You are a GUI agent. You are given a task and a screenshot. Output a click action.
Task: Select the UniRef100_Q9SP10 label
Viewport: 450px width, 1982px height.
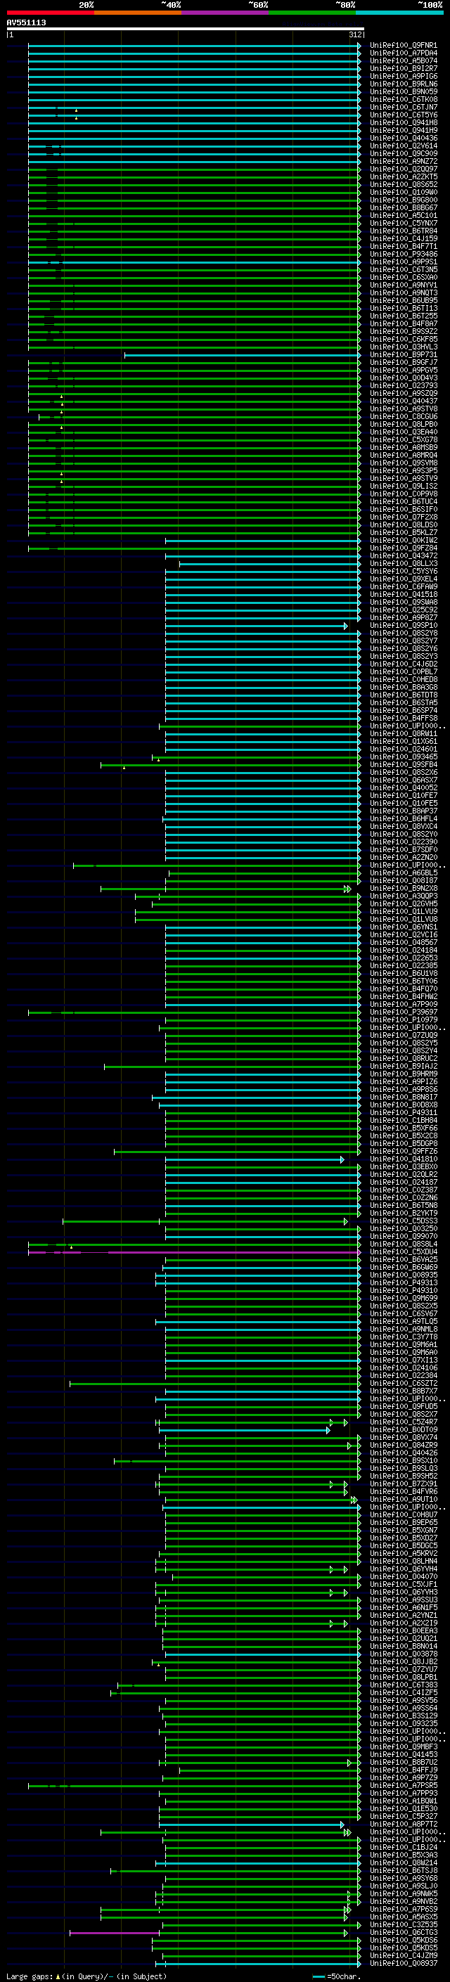pos(404,626)
